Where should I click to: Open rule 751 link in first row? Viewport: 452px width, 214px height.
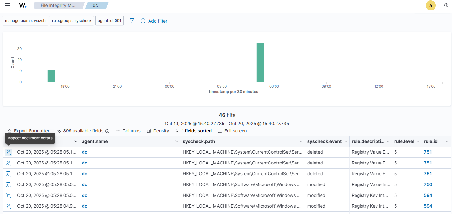pyautogui.click(x=428, y=152)
